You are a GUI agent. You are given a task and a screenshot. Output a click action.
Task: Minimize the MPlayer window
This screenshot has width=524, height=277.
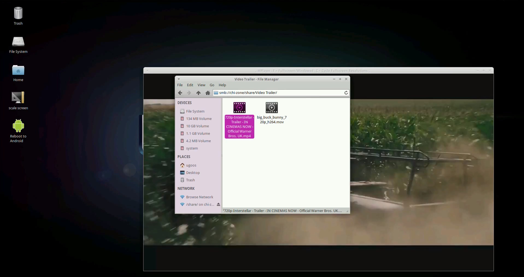[478, 71]
